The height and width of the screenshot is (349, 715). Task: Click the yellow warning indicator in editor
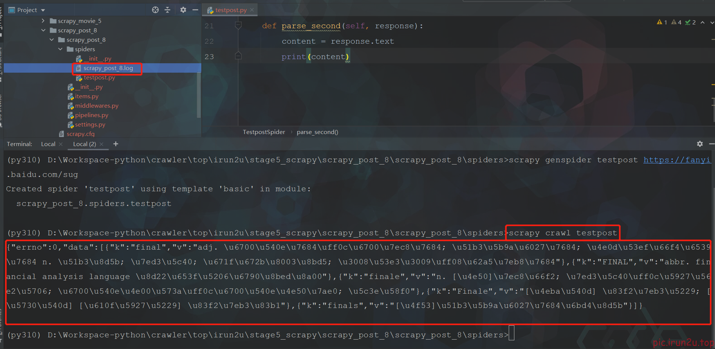click(x=661, y=23)
